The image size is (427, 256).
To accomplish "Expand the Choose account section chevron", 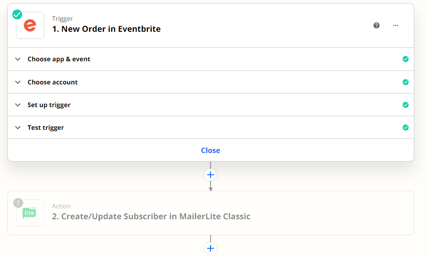I will click(18, 82).
